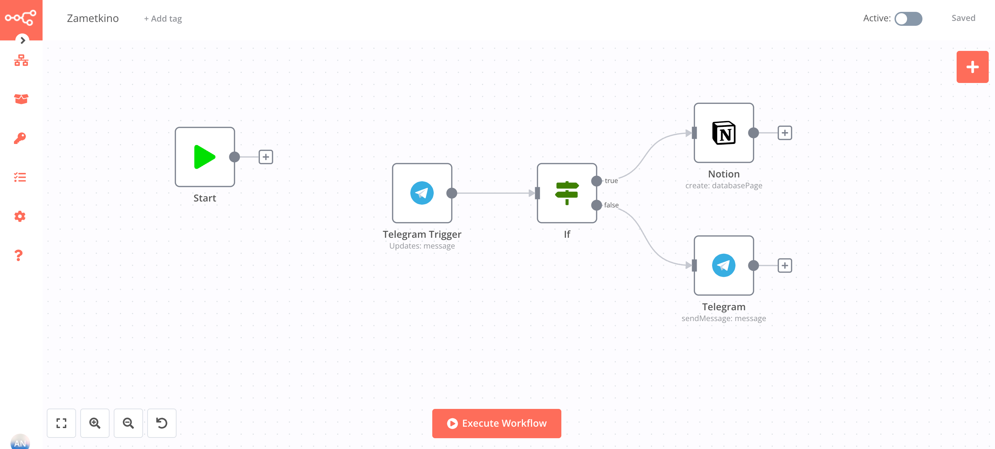
Task: Open the settings gear menu
Action: click(x=20, y=216)
